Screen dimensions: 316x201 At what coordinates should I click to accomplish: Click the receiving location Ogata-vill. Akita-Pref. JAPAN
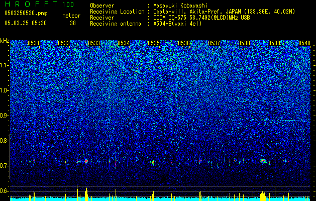click(224, 12)
